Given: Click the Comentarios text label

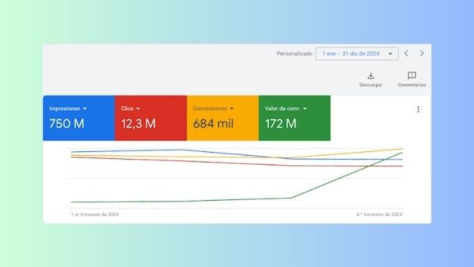Looking at the screenshot, I should (x=412, y=85).
